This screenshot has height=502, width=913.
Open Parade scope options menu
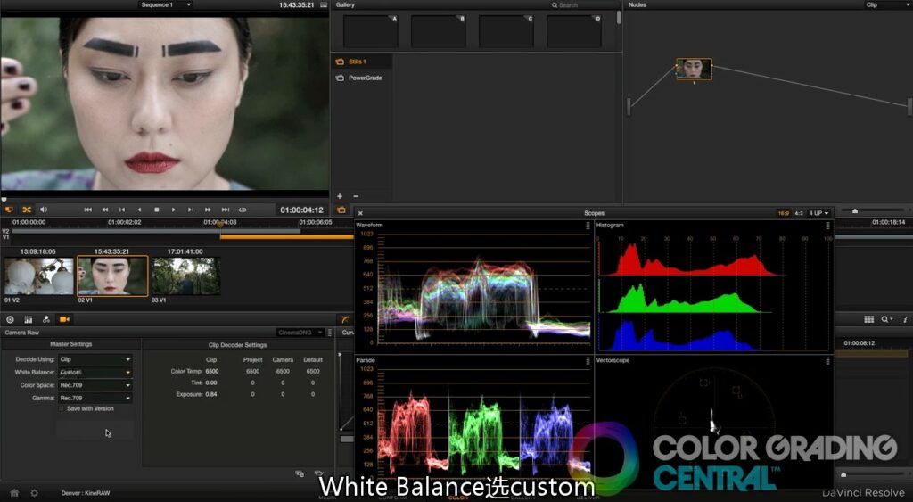[588, 361]
